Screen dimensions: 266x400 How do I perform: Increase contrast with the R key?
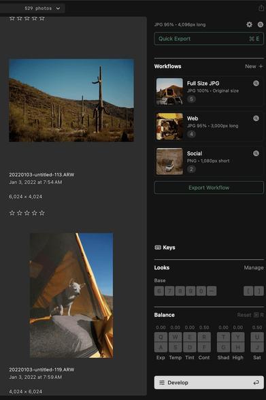pos(204,337)
